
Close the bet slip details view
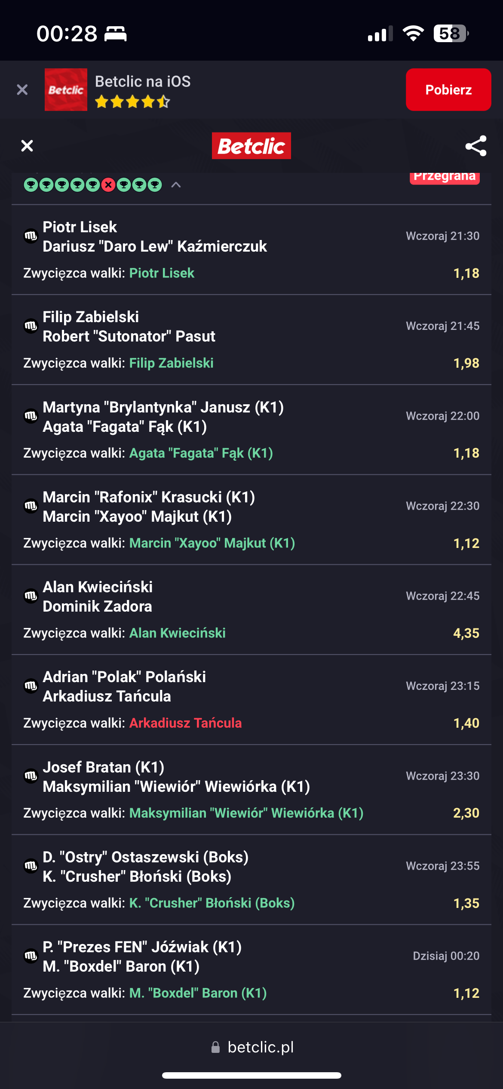tap(27, 146)
